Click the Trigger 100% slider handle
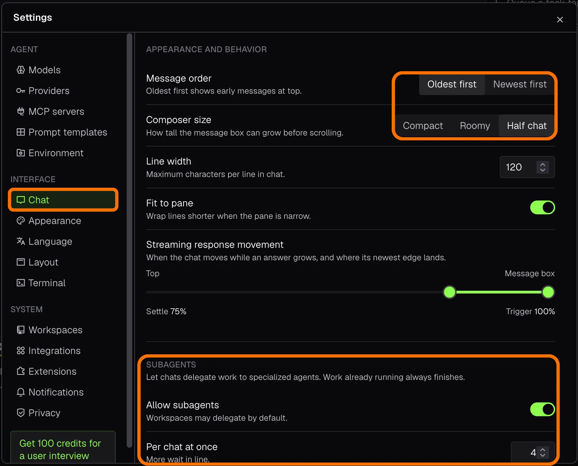 [x=548, y=292]
